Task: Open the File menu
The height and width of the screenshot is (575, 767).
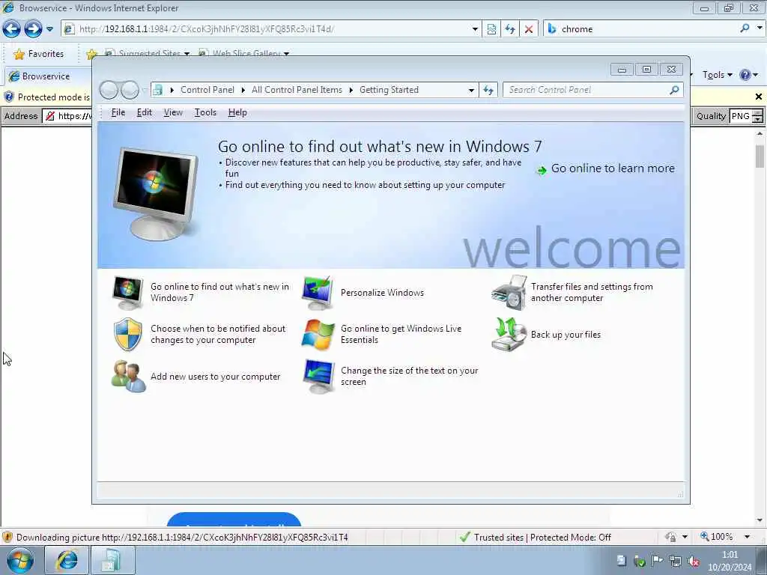Action: (x=118, y=112)
